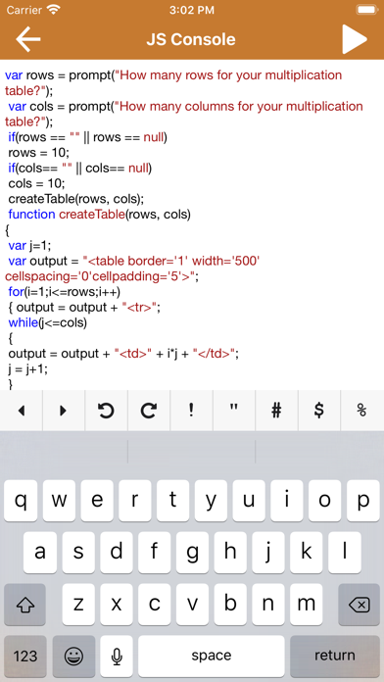Tap the d key
Screen dimensions: 384x682
[117, 552]
